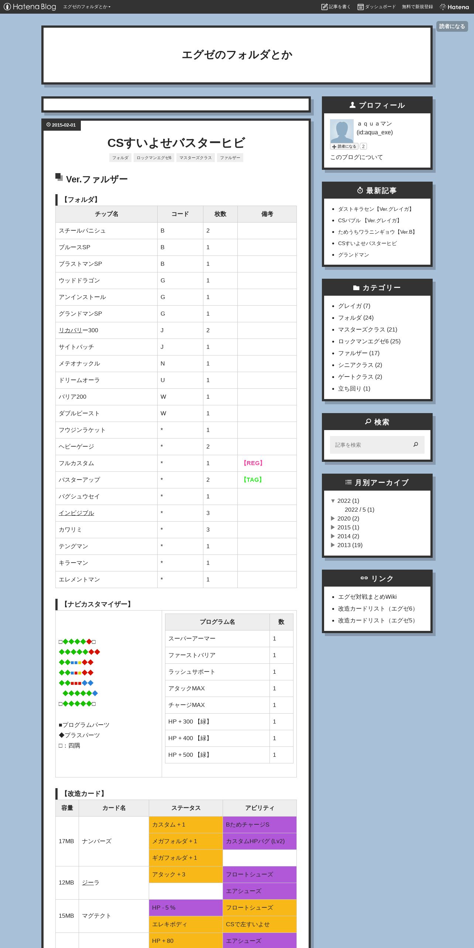Click インビジブル keyword link in table

click(76, 513)
